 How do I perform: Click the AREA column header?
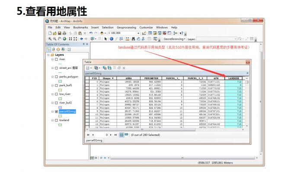pyautogui.click(x=128, y=78)
